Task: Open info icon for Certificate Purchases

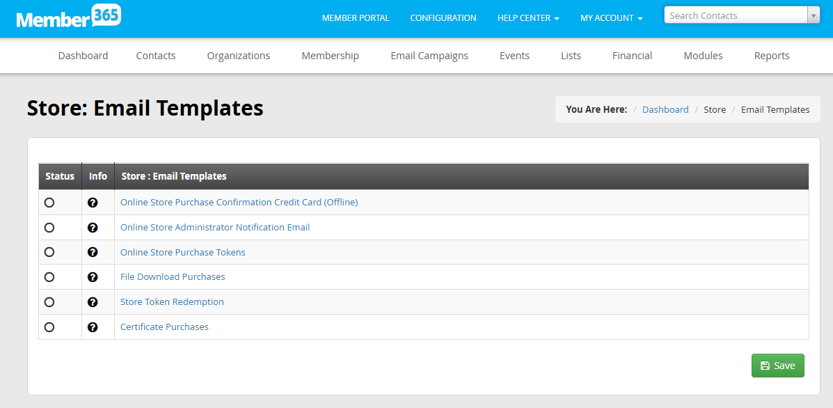Action: click(x=93, y=327)
